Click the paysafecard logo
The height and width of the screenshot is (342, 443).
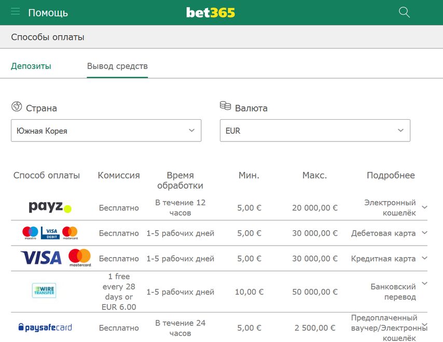click(x=45, y=327)
